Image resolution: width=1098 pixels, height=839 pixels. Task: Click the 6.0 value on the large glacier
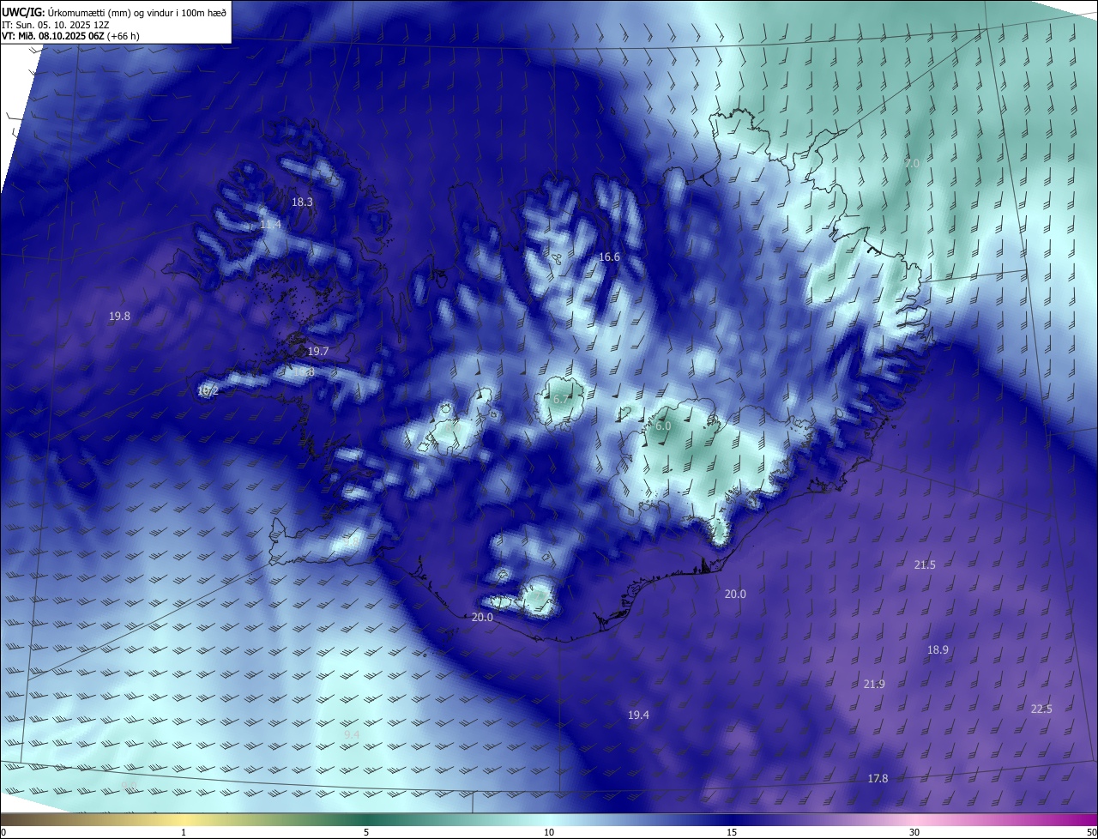(663, 426)
